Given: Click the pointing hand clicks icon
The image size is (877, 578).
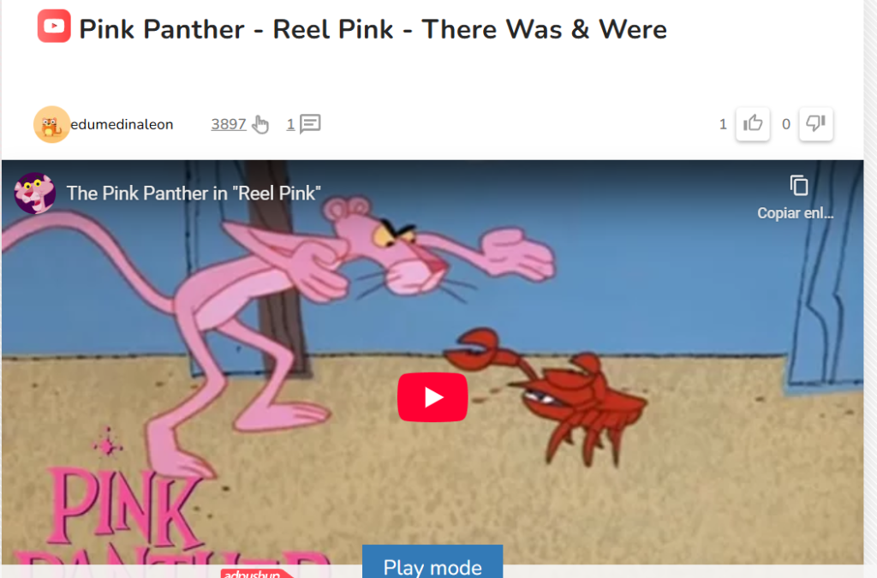Looking at the screenshot, I should (260, 124).
